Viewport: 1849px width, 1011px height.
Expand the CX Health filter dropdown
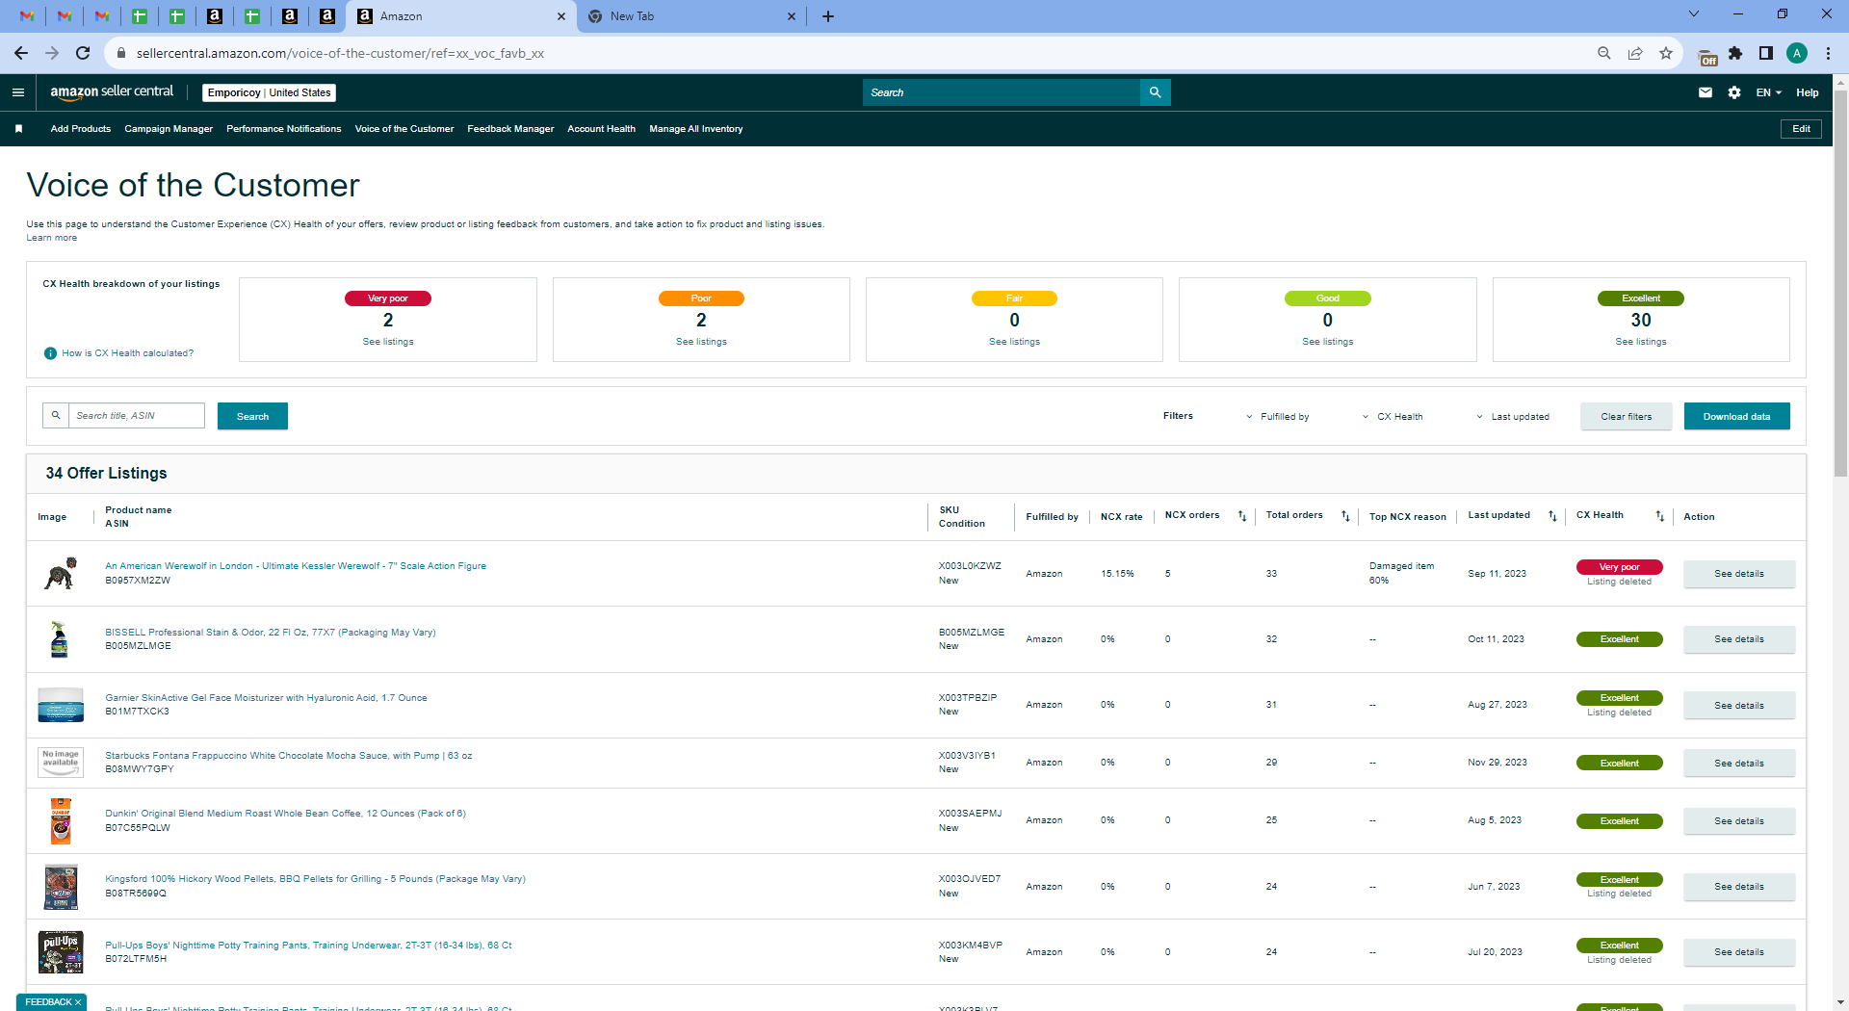tap(1392, 417)
